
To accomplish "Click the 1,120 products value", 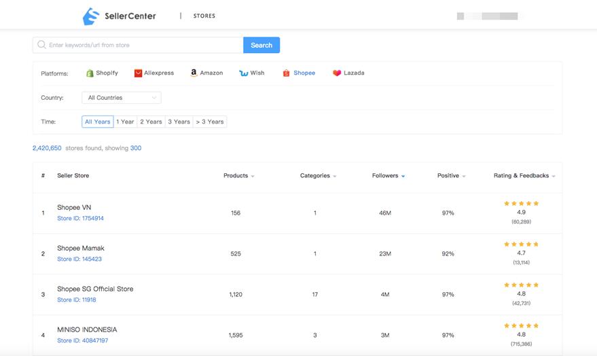I will (x=236, y=295).
